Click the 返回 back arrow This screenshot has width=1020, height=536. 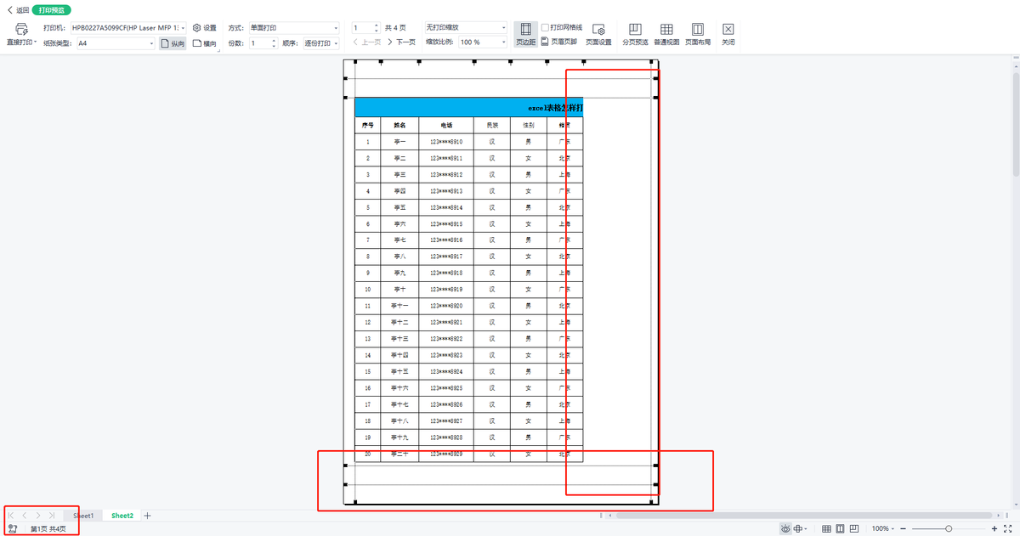pyautogui.click(x=11, y=10)
